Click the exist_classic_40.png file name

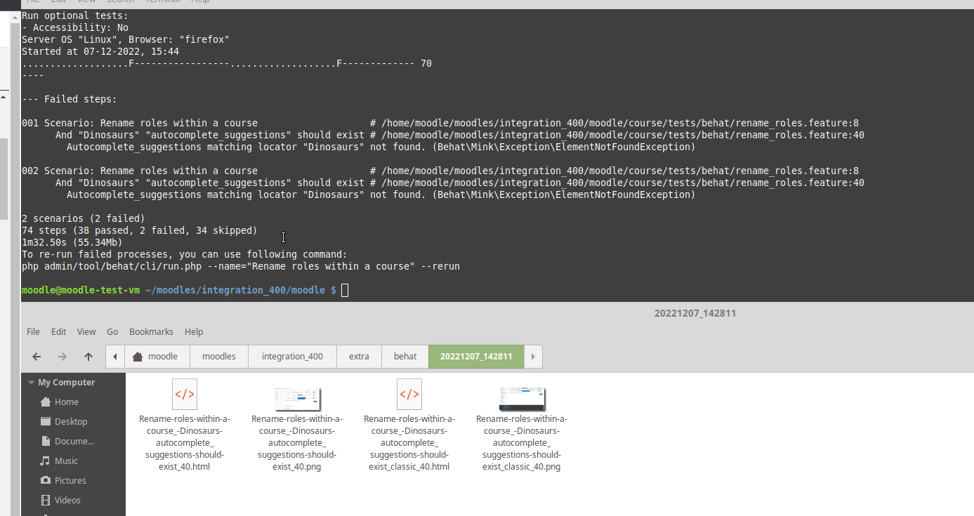click(522, 442)
